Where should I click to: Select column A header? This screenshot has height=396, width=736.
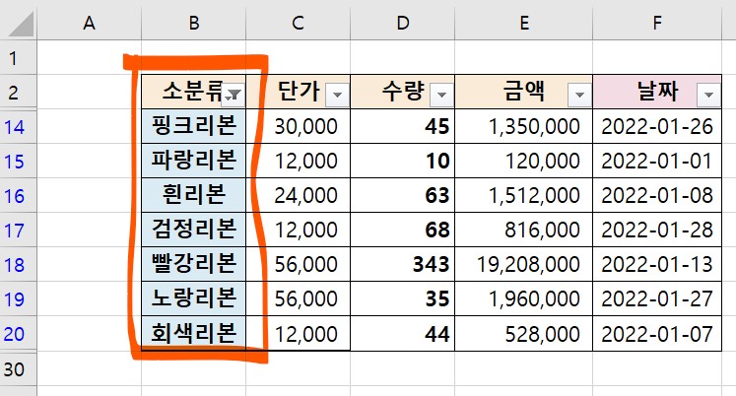[x=90, y=23]
